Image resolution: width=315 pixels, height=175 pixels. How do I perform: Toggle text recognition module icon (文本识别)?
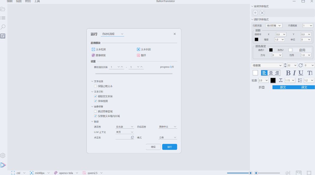pos(138,49)
